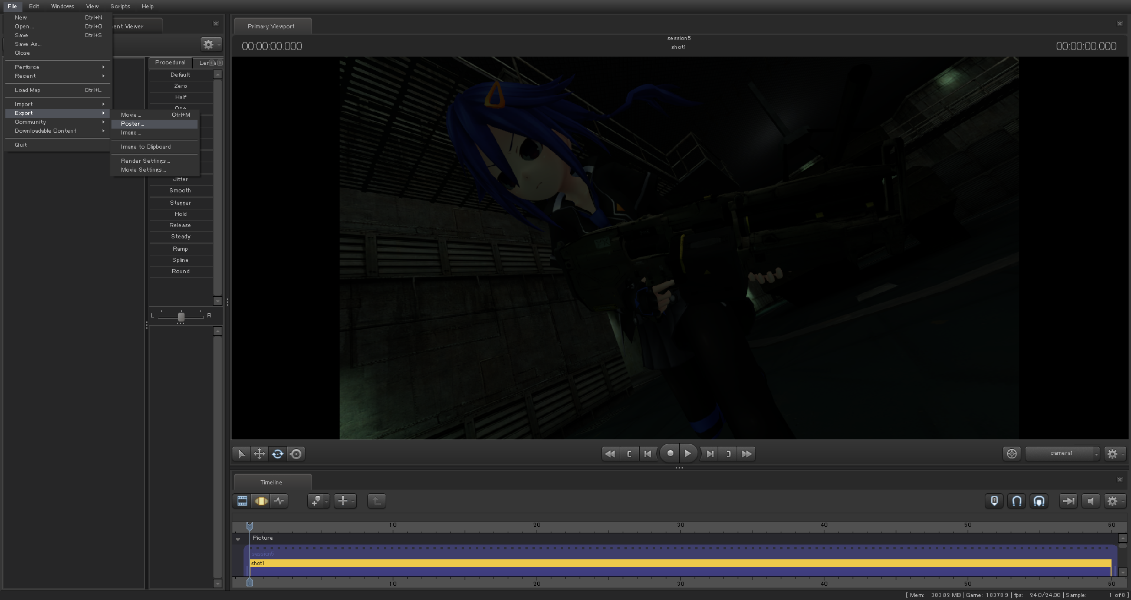The width and height of the screenshot is (1131, 600).
Task: Toggle timeline snapping magnet
Action: 1017,501
